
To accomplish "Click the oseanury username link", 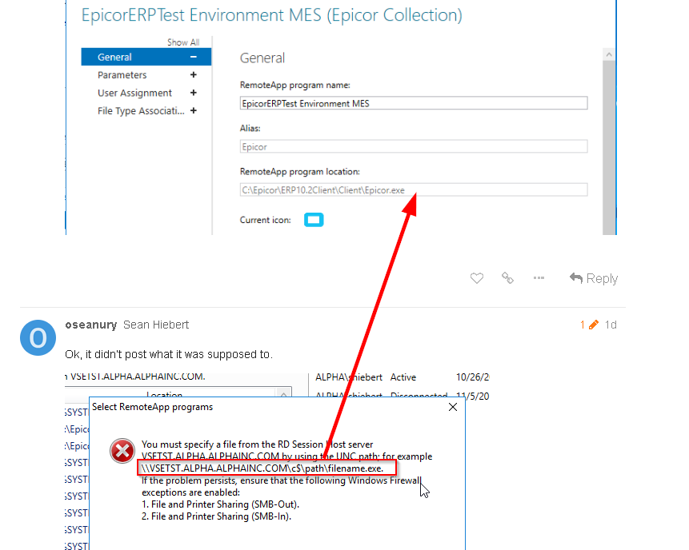I will point(91,325).
